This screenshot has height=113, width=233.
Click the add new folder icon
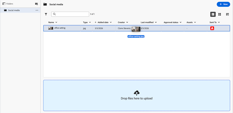[x=36, y=4]
